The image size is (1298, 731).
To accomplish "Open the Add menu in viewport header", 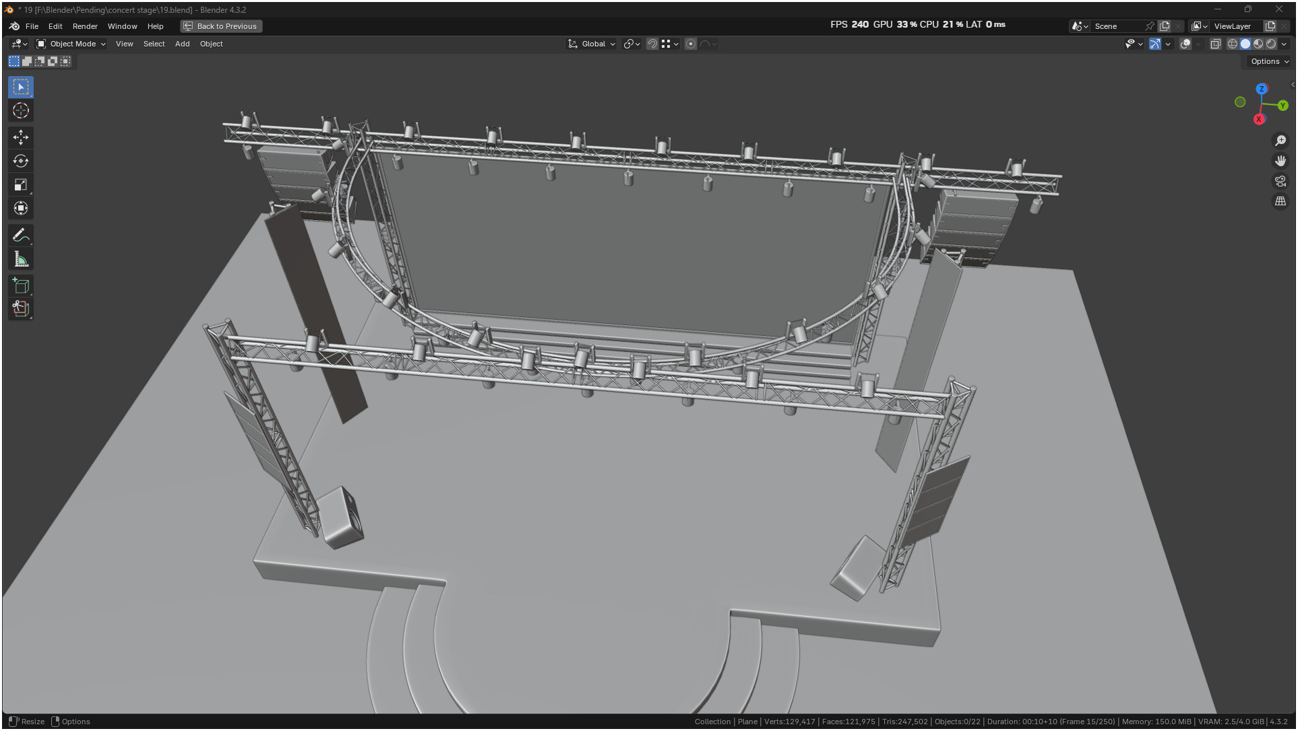I will point(182,44).
